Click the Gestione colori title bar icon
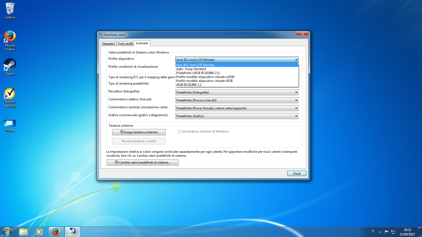This screenshot has height=237, width=422. pos(101,34)
